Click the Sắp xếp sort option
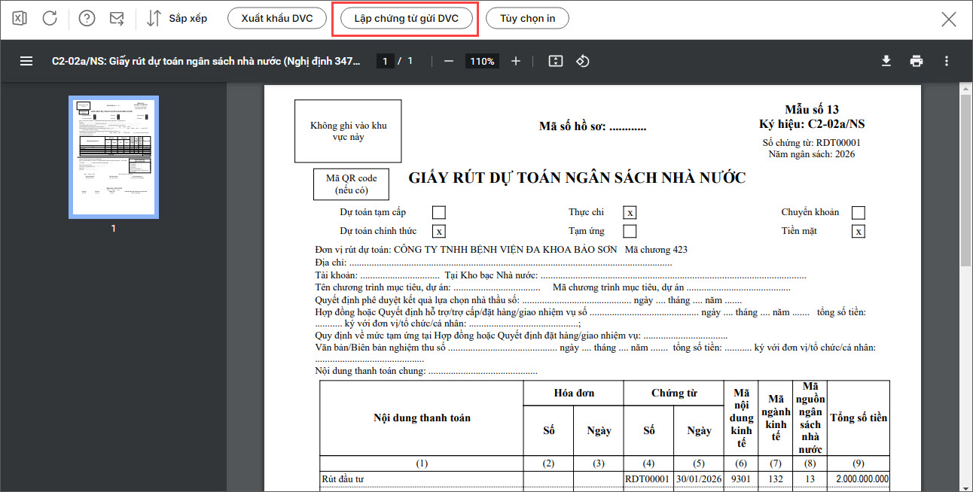Viewport: 973px width, 492px height. pyautogui.click(x=177, y=18)
